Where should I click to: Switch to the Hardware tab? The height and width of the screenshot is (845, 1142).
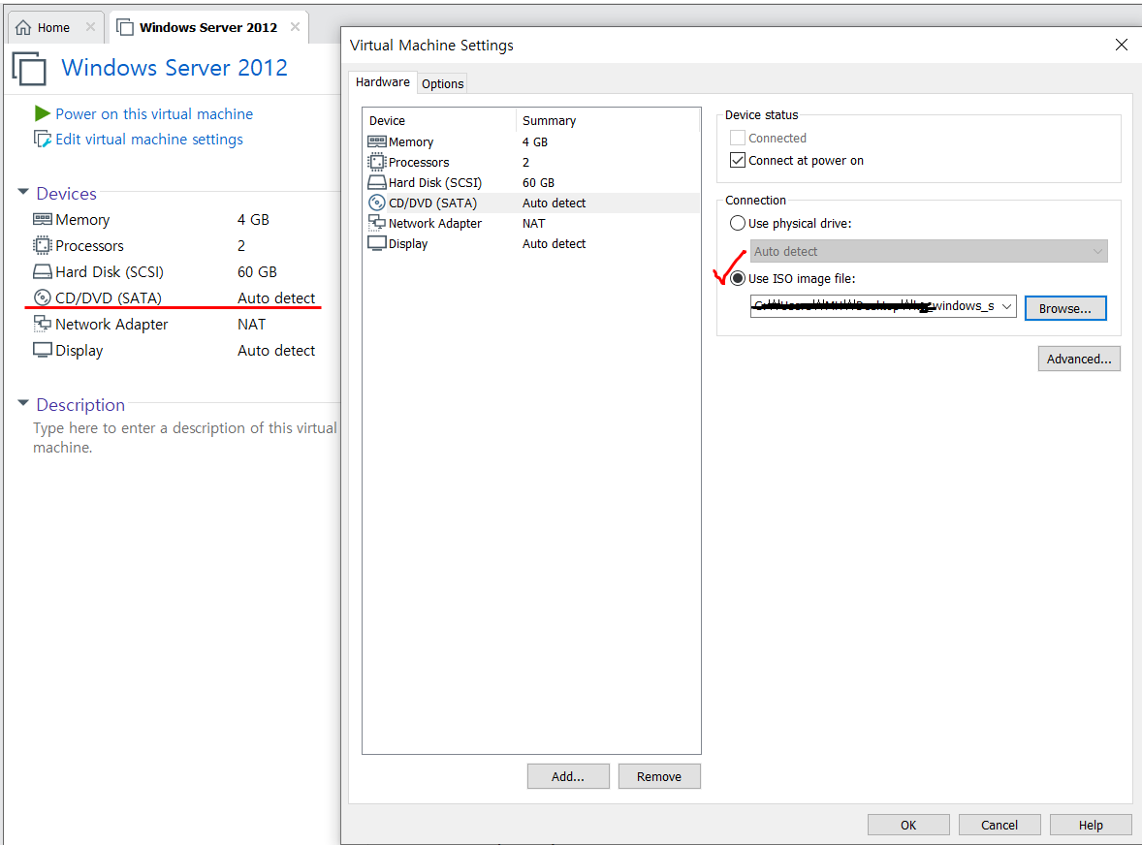[382, 82]
